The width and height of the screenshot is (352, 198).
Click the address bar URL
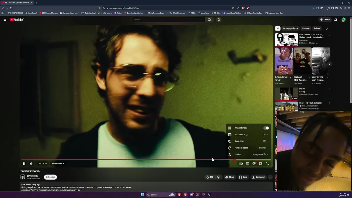[123, 8]
